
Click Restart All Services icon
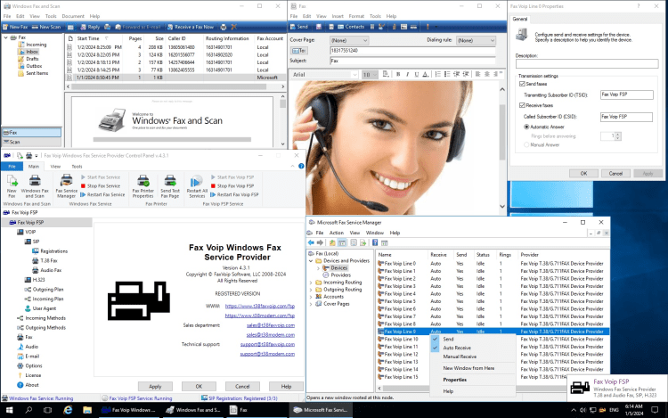pos(197,185)
